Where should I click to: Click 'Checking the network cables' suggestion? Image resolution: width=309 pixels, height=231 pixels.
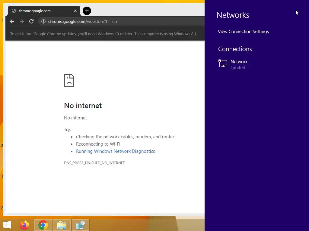coord(125,137)
